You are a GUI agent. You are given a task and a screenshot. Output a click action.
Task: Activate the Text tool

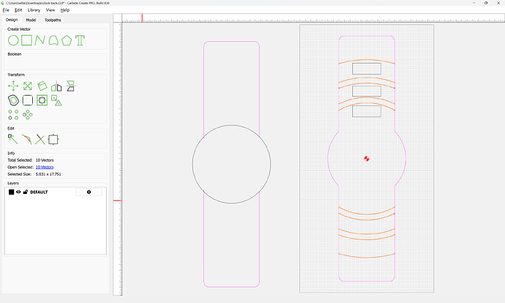[80, 40]
